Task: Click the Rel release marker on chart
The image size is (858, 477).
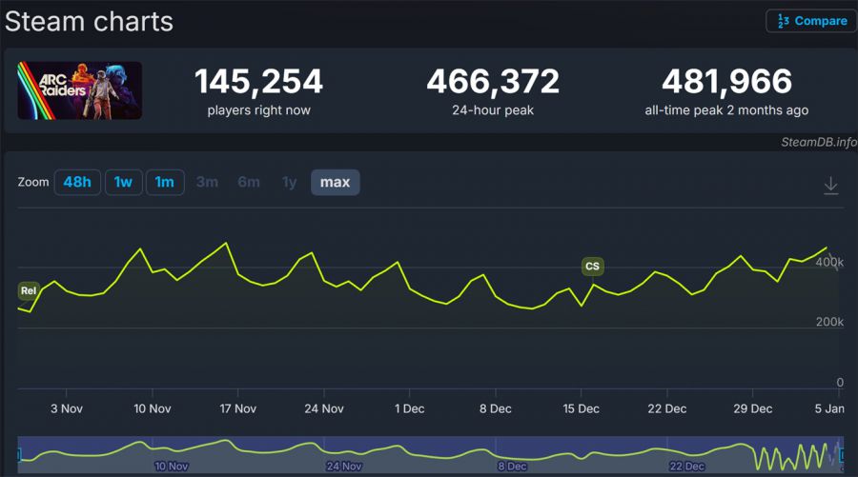Action: pyautogui.click(x=28, y=291)
